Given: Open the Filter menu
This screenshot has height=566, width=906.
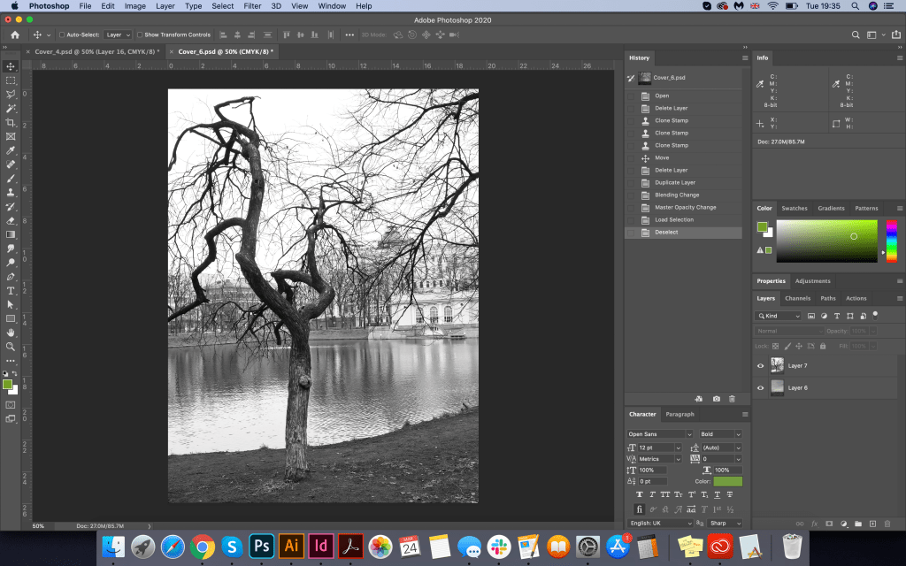Looking at the screenshot, I should tap(252, 6).
